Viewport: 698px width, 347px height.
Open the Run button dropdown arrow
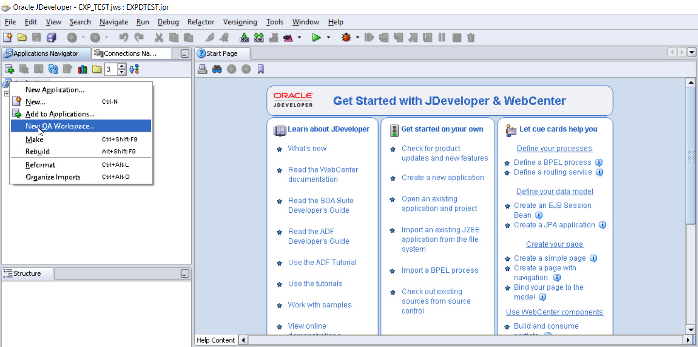coord(328,37)
